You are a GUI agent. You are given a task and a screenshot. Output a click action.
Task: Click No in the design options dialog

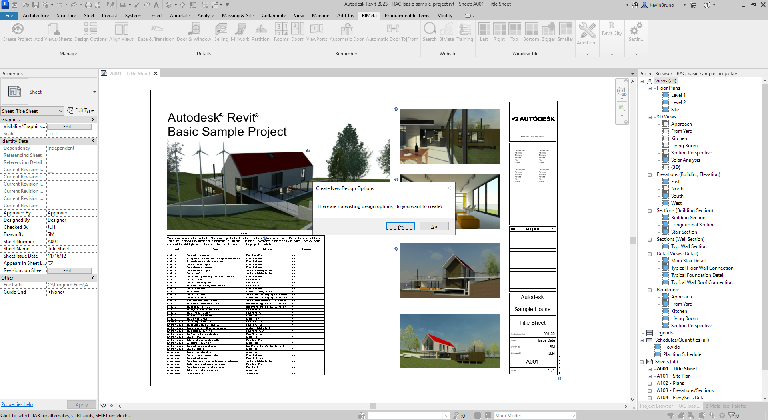[x=434, y=226]
